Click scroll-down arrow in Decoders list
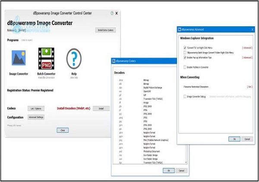259x182 pixels. point(186,162)
